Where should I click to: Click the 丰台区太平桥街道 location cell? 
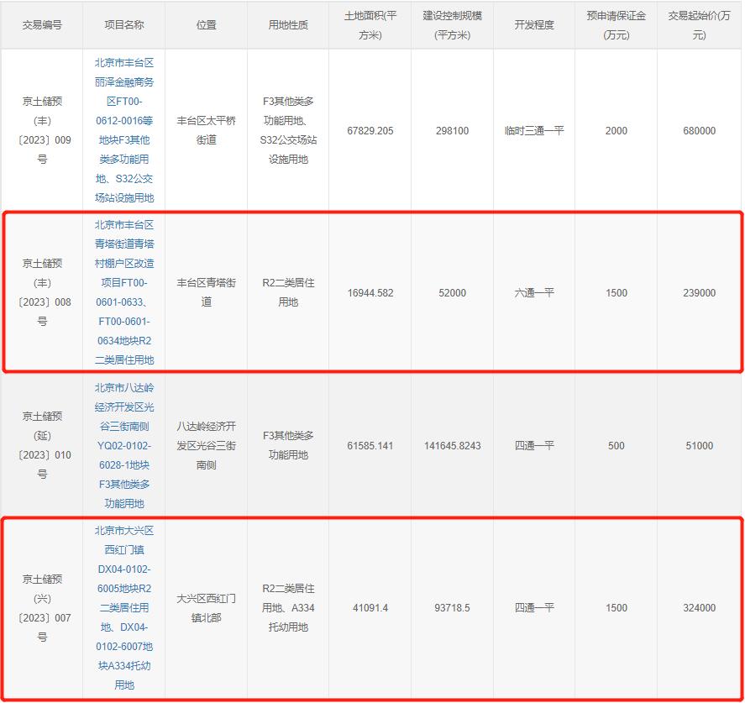206,131
